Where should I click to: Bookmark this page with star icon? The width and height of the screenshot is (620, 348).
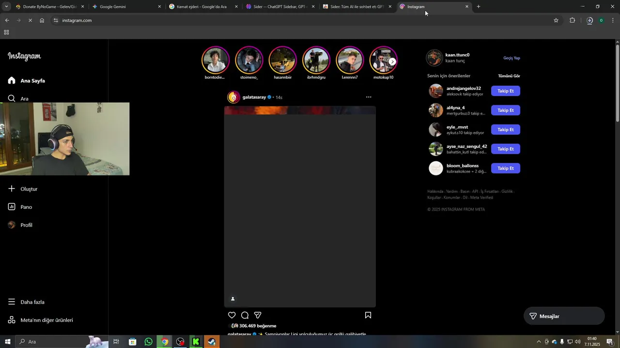[556, 20]
